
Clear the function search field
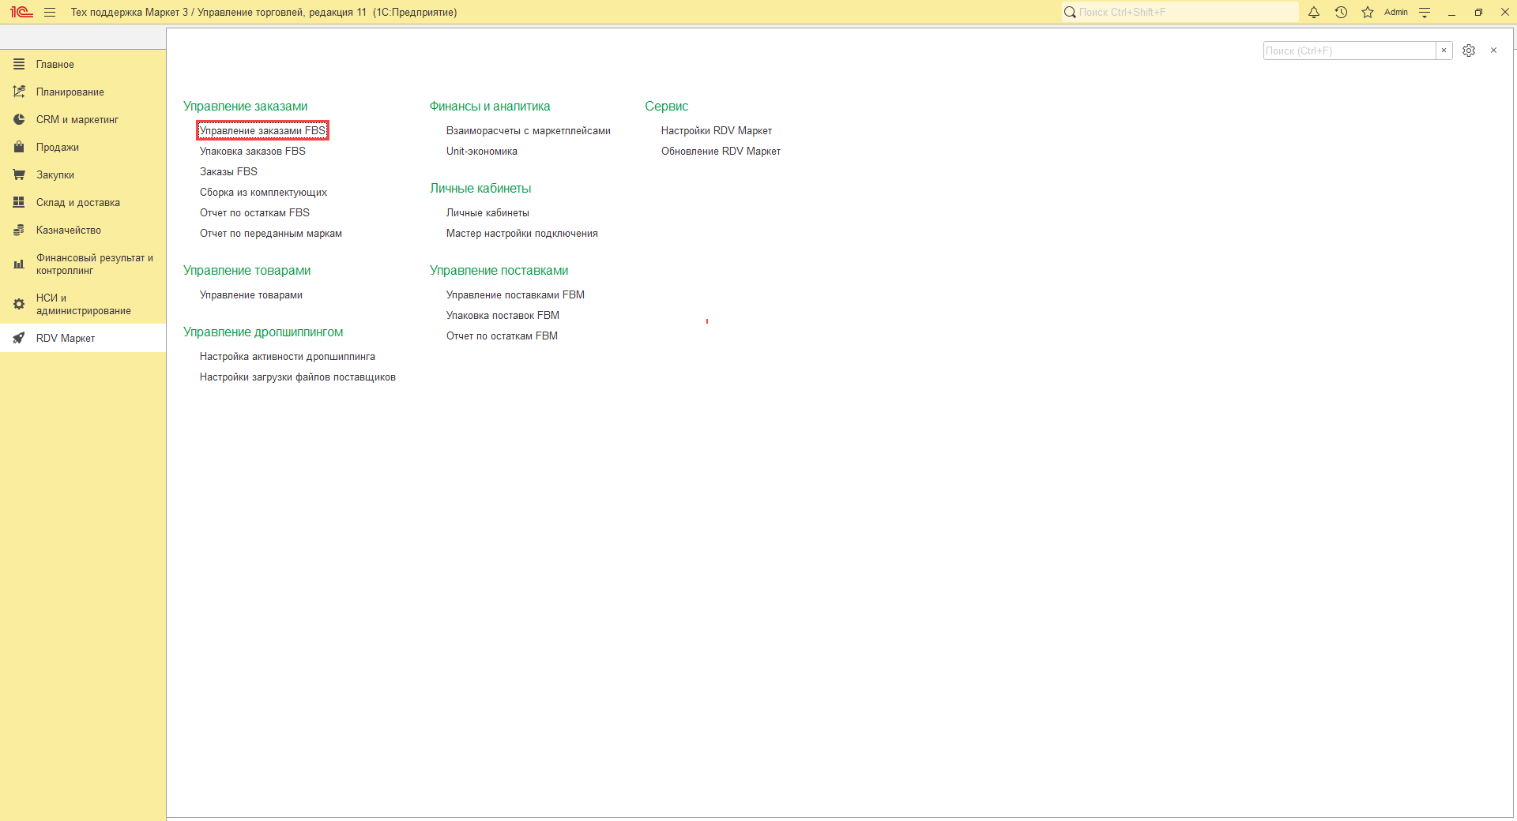point(1444,51)
